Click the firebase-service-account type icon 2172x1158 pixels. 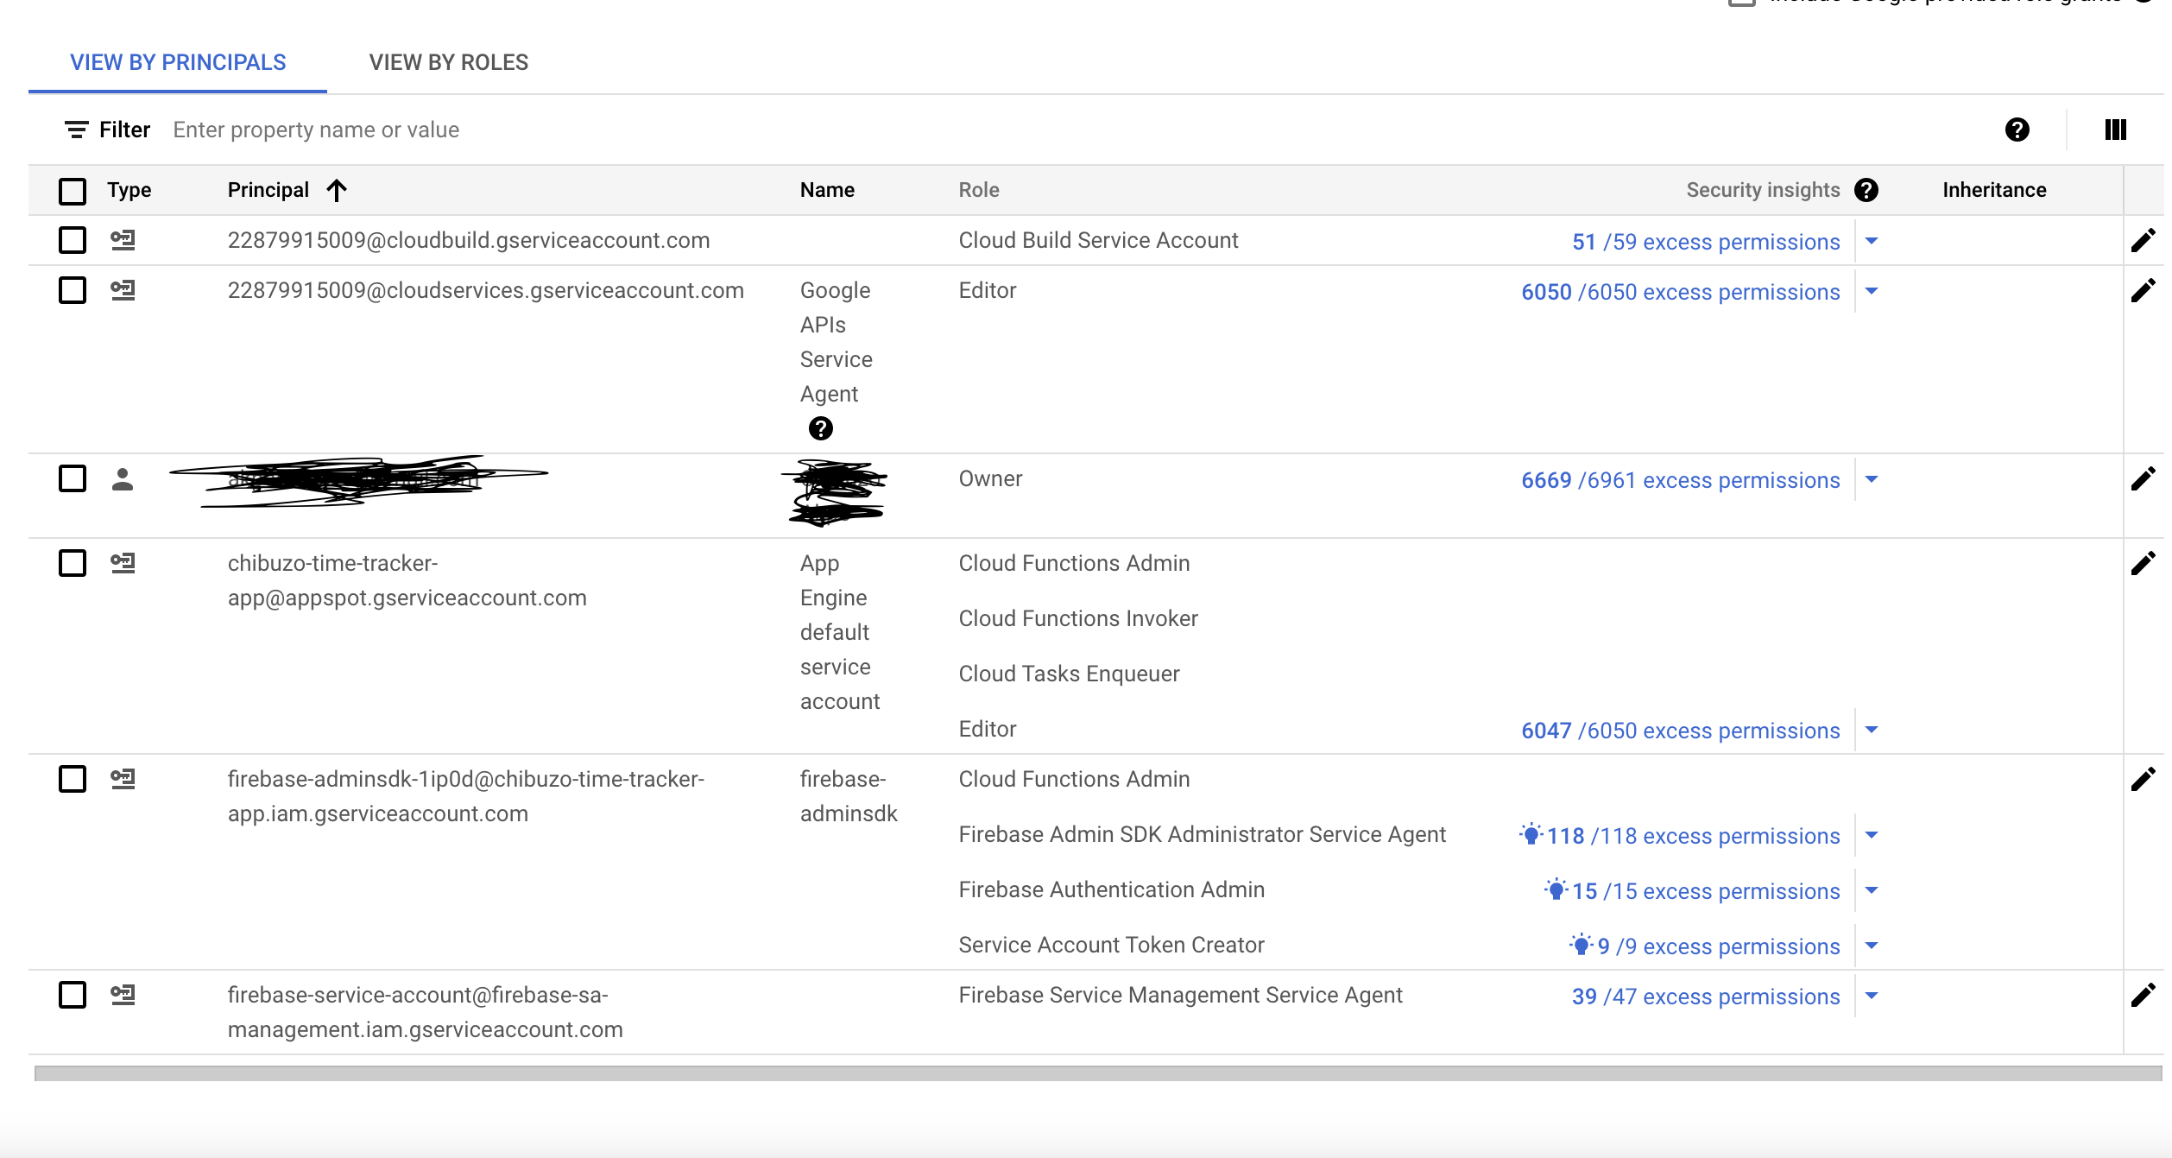pyautogui.click(x=123, y=995)
